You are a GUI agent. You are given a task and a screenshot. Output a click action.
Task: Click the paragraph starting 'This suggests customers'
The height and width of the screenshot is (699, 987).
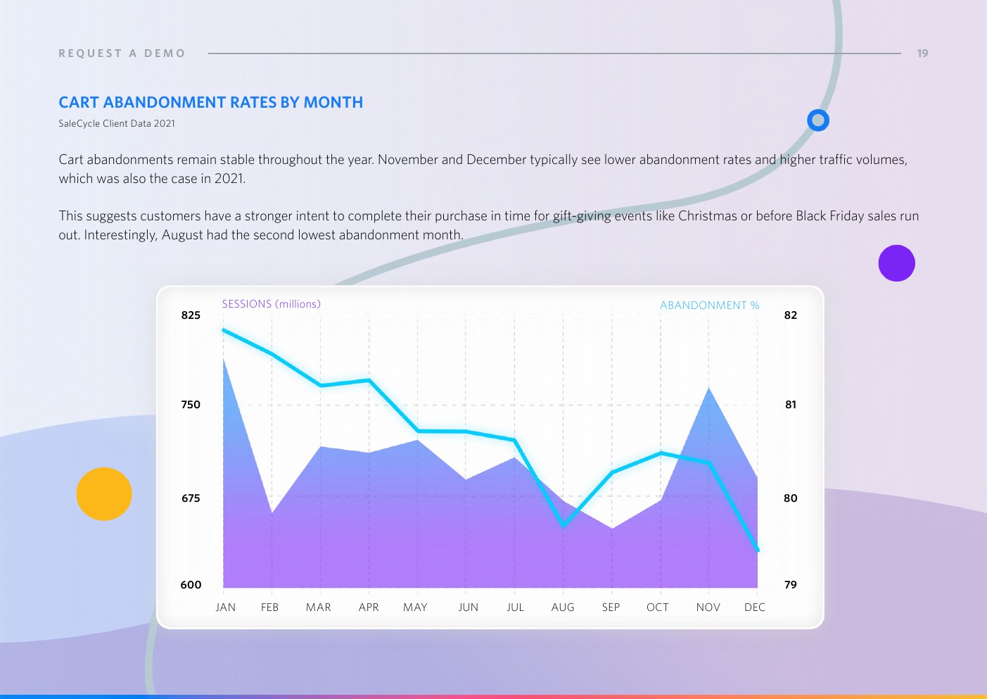coord(489,225)
